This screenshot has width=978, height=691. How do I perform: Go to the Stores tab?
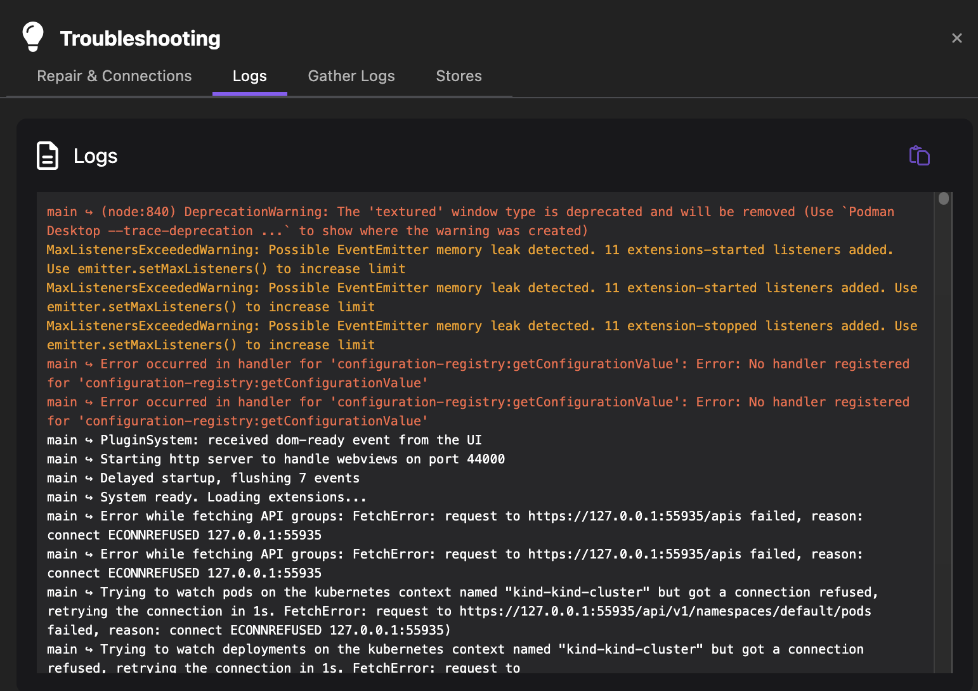pos(459,76)
